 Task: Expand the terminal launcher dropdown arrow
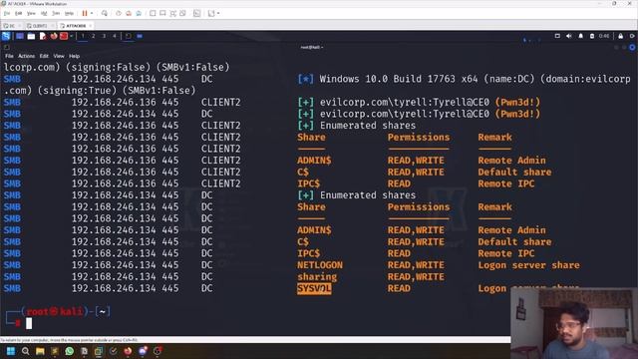[71, 36]
